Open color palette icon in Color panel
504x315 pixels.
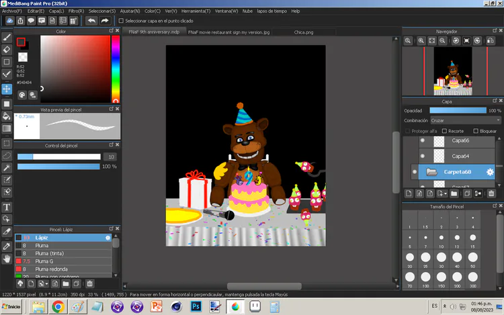22,95
